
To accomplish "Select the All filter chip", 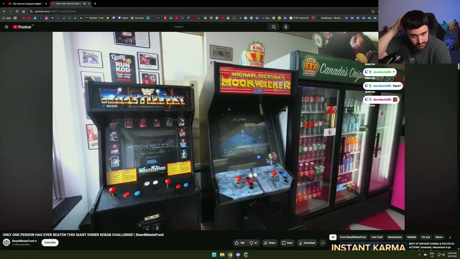I will 333,237.
